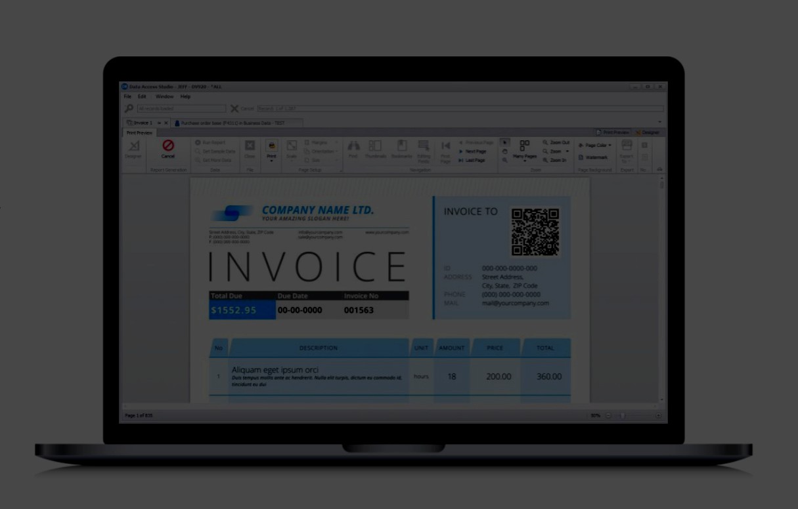Go to Next Page
This screenshot has height=509, width=798.
pos(474,152)
